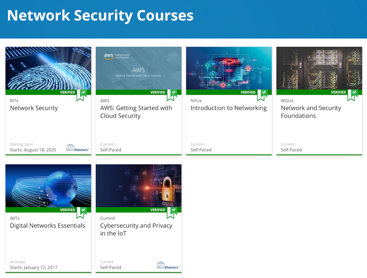The height and width of the screenshot is (278, 367).
Task: Click 'Current' status on the WGUx card
Action: [288, 144]
